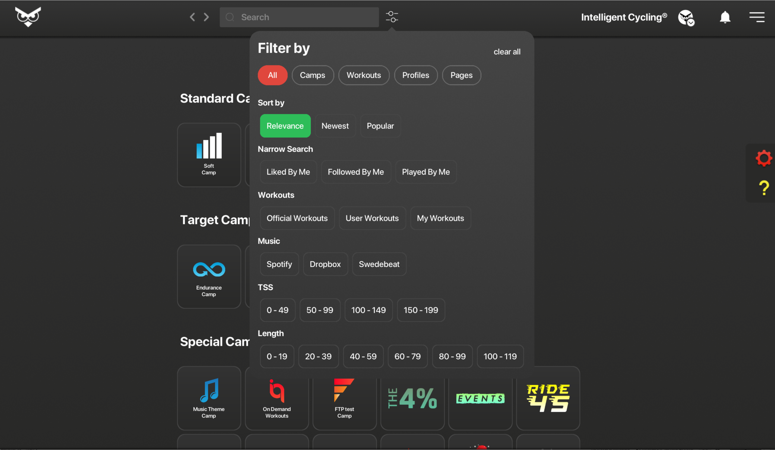Select TSS range 100 - 149
The height and width of the screenshot is (450, 775).
[368, 310]
